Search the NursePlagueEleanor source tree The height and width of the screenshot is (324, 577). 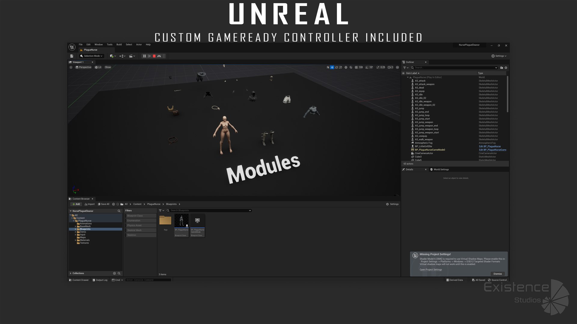click(119, 211)
